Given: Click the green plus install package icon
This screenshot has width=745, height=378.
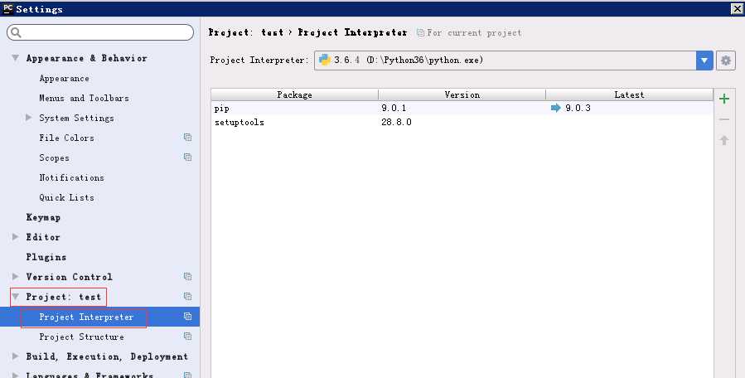Looking at the screenshot, I should click(724, 99).
